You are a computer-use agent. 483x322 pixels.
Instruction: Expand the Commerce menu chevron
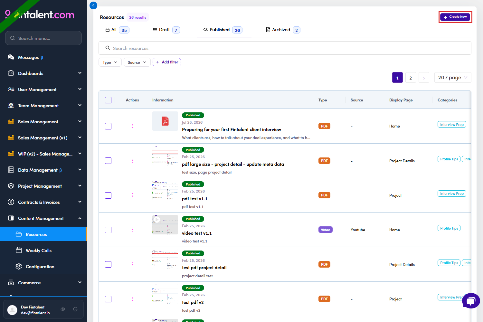click(80, 282)
